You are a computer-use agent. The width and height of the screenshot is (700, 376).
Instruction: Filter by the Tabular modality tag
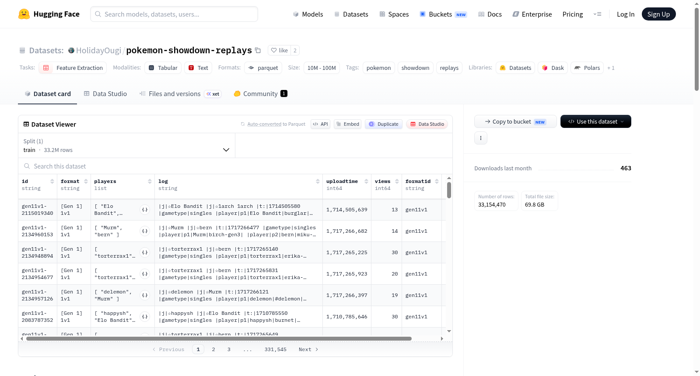pyautogui.click(x=163, y=68)
